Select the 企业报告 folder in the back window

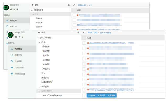pyautogui.click(x=39, y=27)
